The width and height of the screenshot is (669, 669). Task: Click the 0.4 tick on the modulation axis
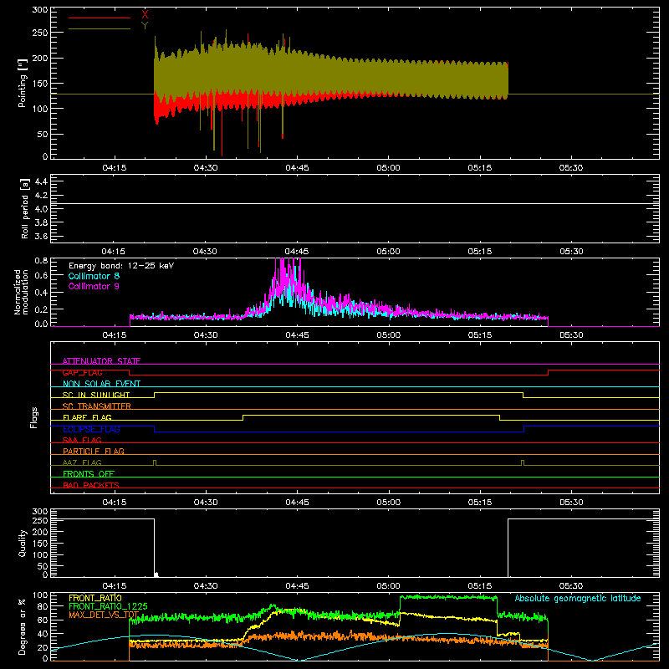point(41,293)
